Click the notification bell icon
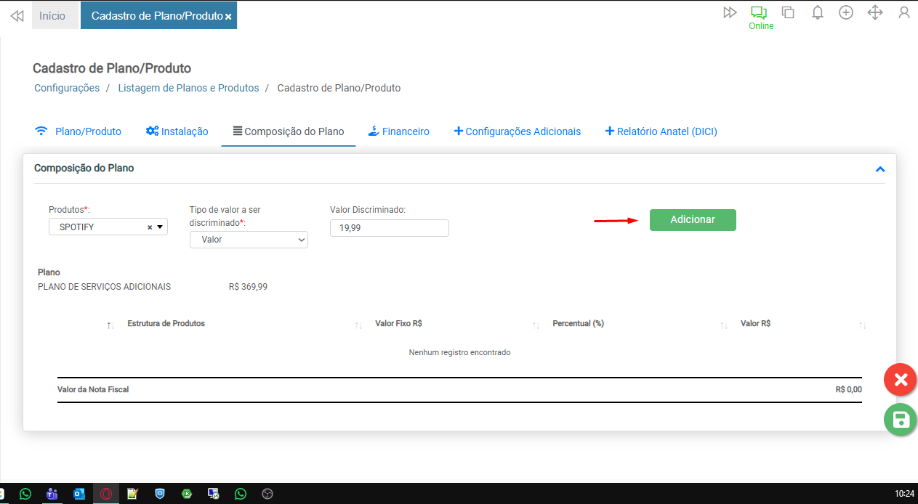 coord(818,12)
